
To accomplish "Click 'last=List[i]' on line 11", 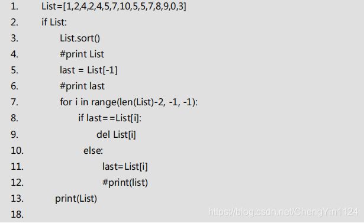I will (x=125, y=167).
